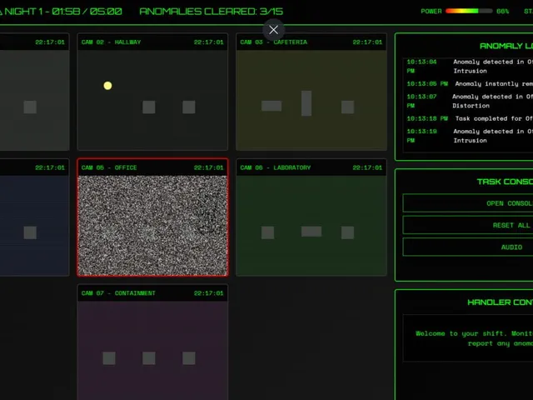The height and width of the screenshot is (400, 533).
Task: Click the yellow dot in CAM 02 Hallway
Action: click(x=107, y=85)
